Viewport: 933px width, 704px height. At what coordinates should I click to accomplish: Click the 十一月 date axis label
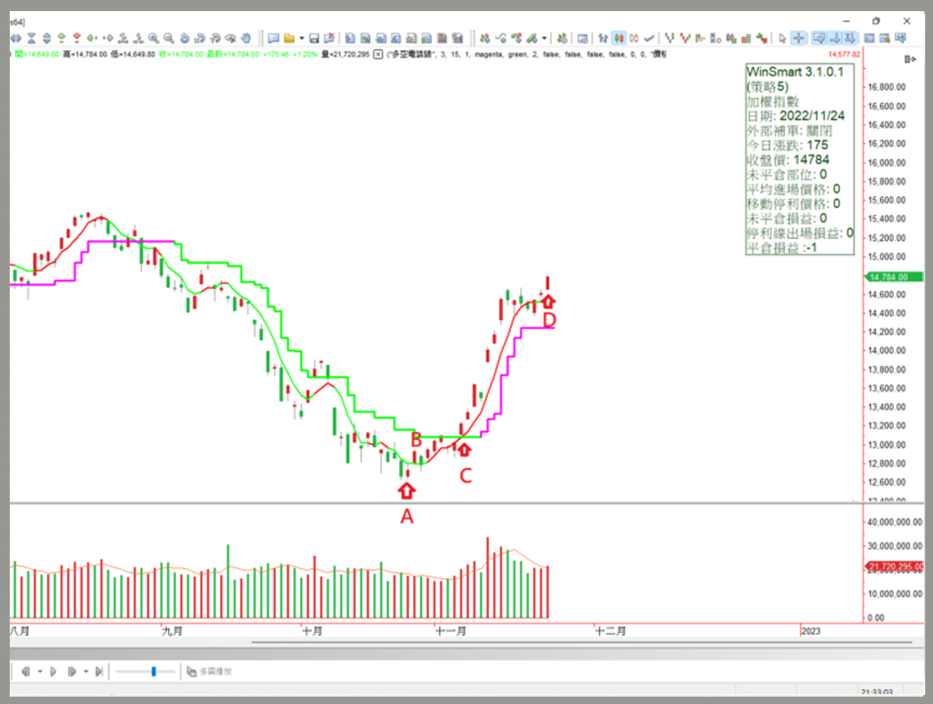[450, 631]
